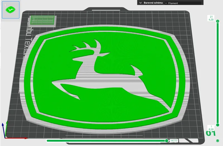Click the prime tower object on plate
Image resolution: width=223 pixels, height=146 pixels.
point(43,21)
